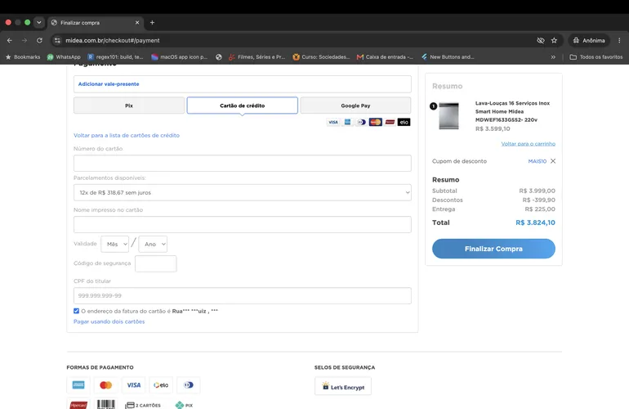Focus the Código de segurança field
The image size is (629, 409).
coord(156,263)
